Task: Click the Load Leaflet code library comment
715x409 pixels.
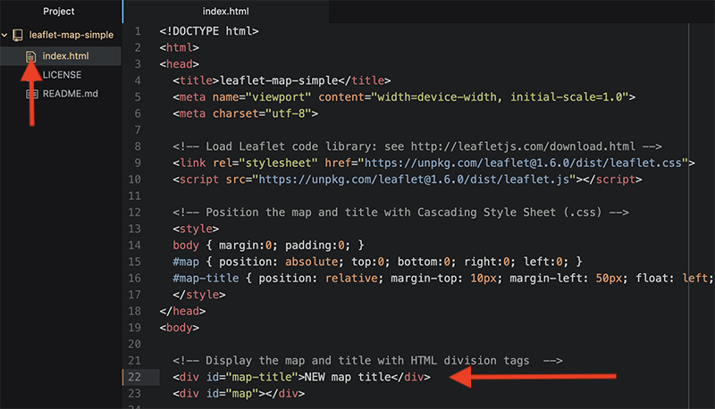Action: (417, 146)
